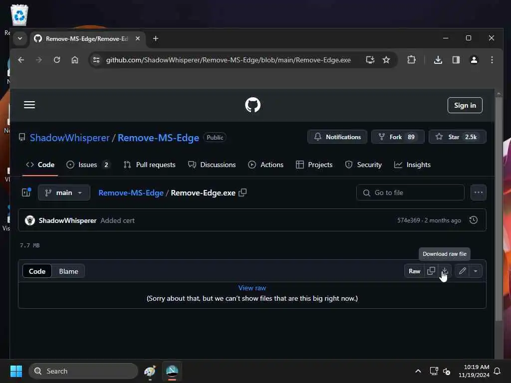Open Windows Start menu
The image size is (511, 383).
pos(16,371)
